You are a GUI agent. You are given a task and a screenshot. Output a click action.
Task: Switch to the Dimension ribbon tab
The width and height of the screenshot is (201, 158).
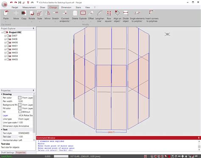[x=66, y=7]
